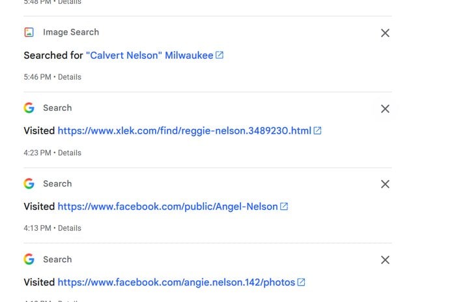Image resolution: width=469 pixels, height=302 pixels.
Task: Open the "Calvert Nelson" Milwaukee search link
Action: click(x=149, y=55)
